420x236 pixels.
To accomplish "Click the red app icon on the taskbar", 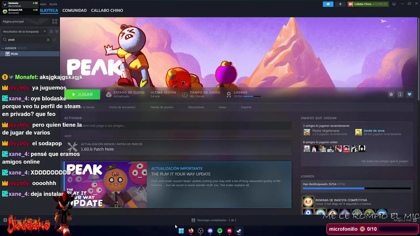I will (230, 231).
